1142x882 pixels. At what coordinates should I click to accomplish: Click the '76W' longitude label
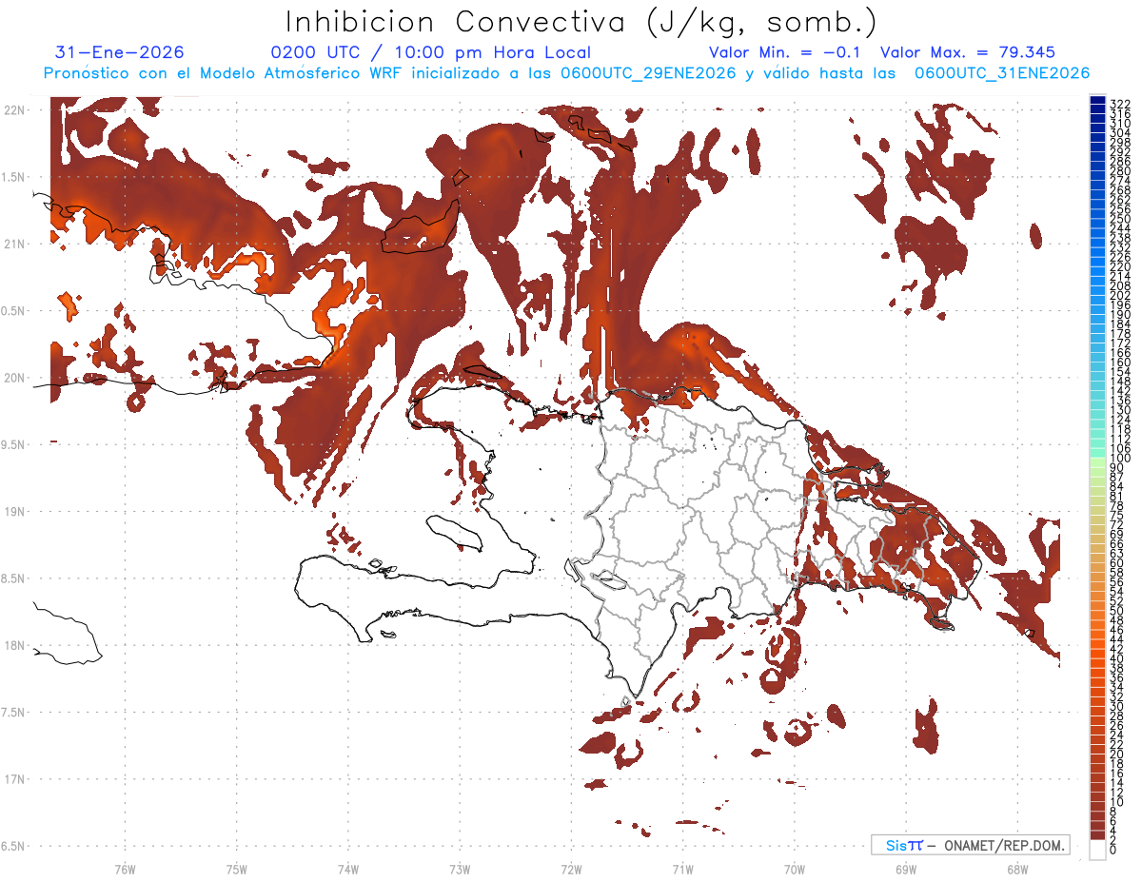(x=125, y=869)
